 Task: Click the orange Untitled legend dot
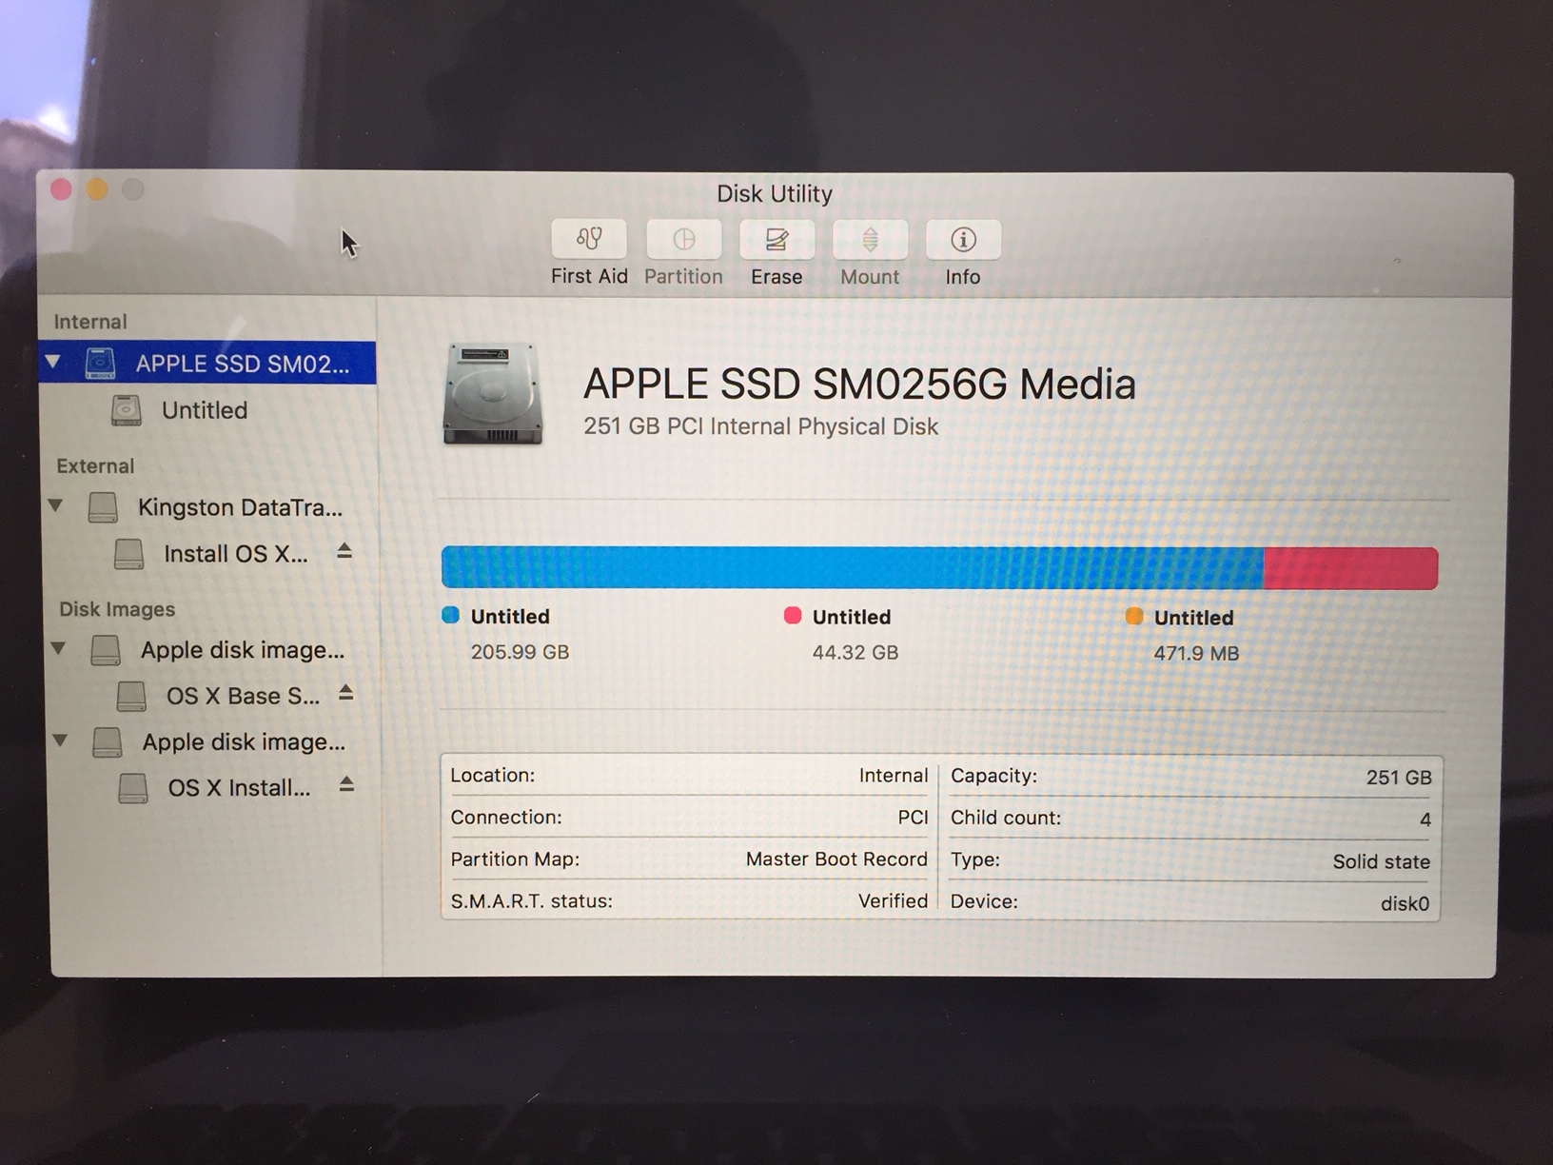[x=1134, y=616]
